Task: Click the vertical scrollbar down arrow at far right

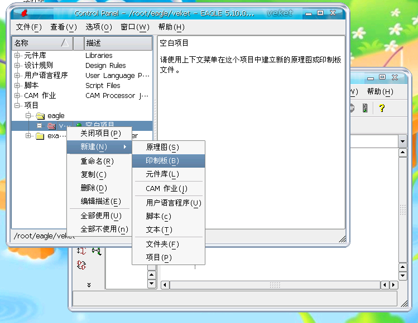Action: coord(402,276)
